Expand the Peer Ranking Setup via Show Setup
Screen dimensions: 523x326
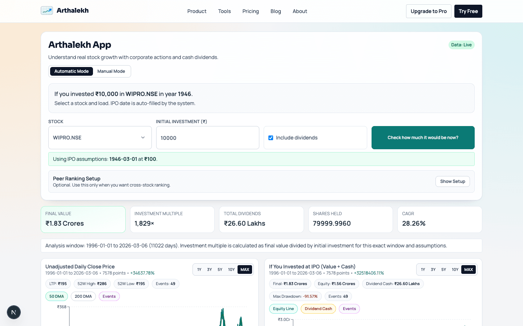pyautogui.click(x=453, y=181)
